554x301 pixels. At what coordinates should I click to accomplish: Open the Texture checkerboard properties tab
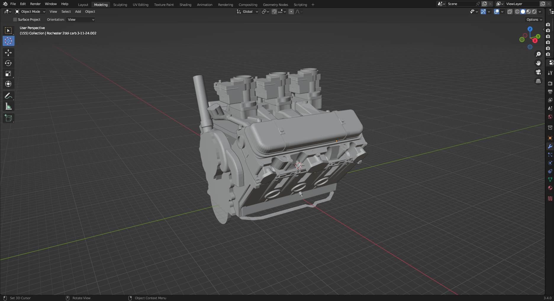pyautogui.click(x=550, y=198)
